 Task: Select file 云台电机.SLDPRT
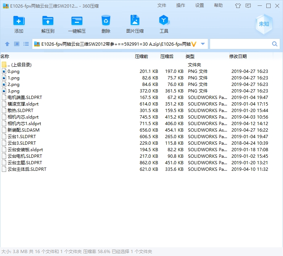(25, 156)
